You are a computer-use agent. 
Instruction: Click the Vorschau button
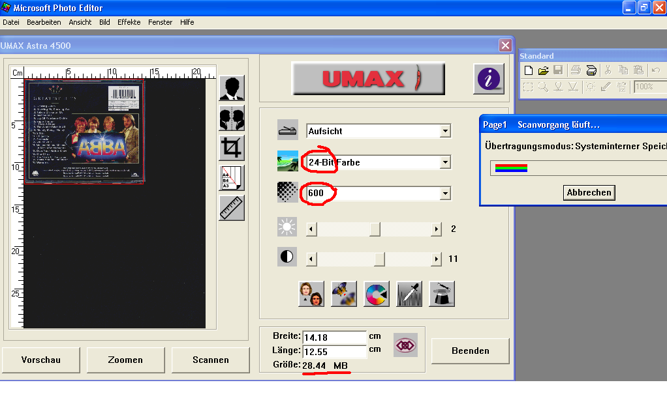pyautogui.click(x=41, y=360)
